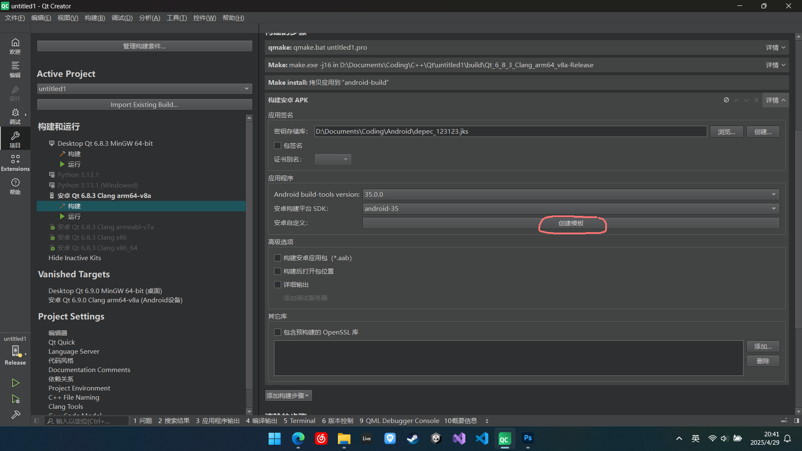Open Visual Studio Code from taskbar
802x451 pixels.
[x=482, y=438]
